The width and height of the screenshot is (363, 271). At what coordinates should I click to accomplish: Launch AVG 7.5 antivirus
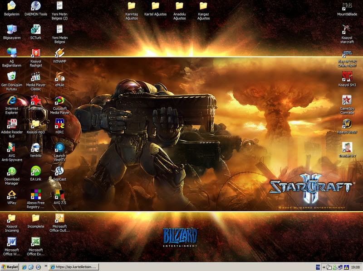coord(59,197)
